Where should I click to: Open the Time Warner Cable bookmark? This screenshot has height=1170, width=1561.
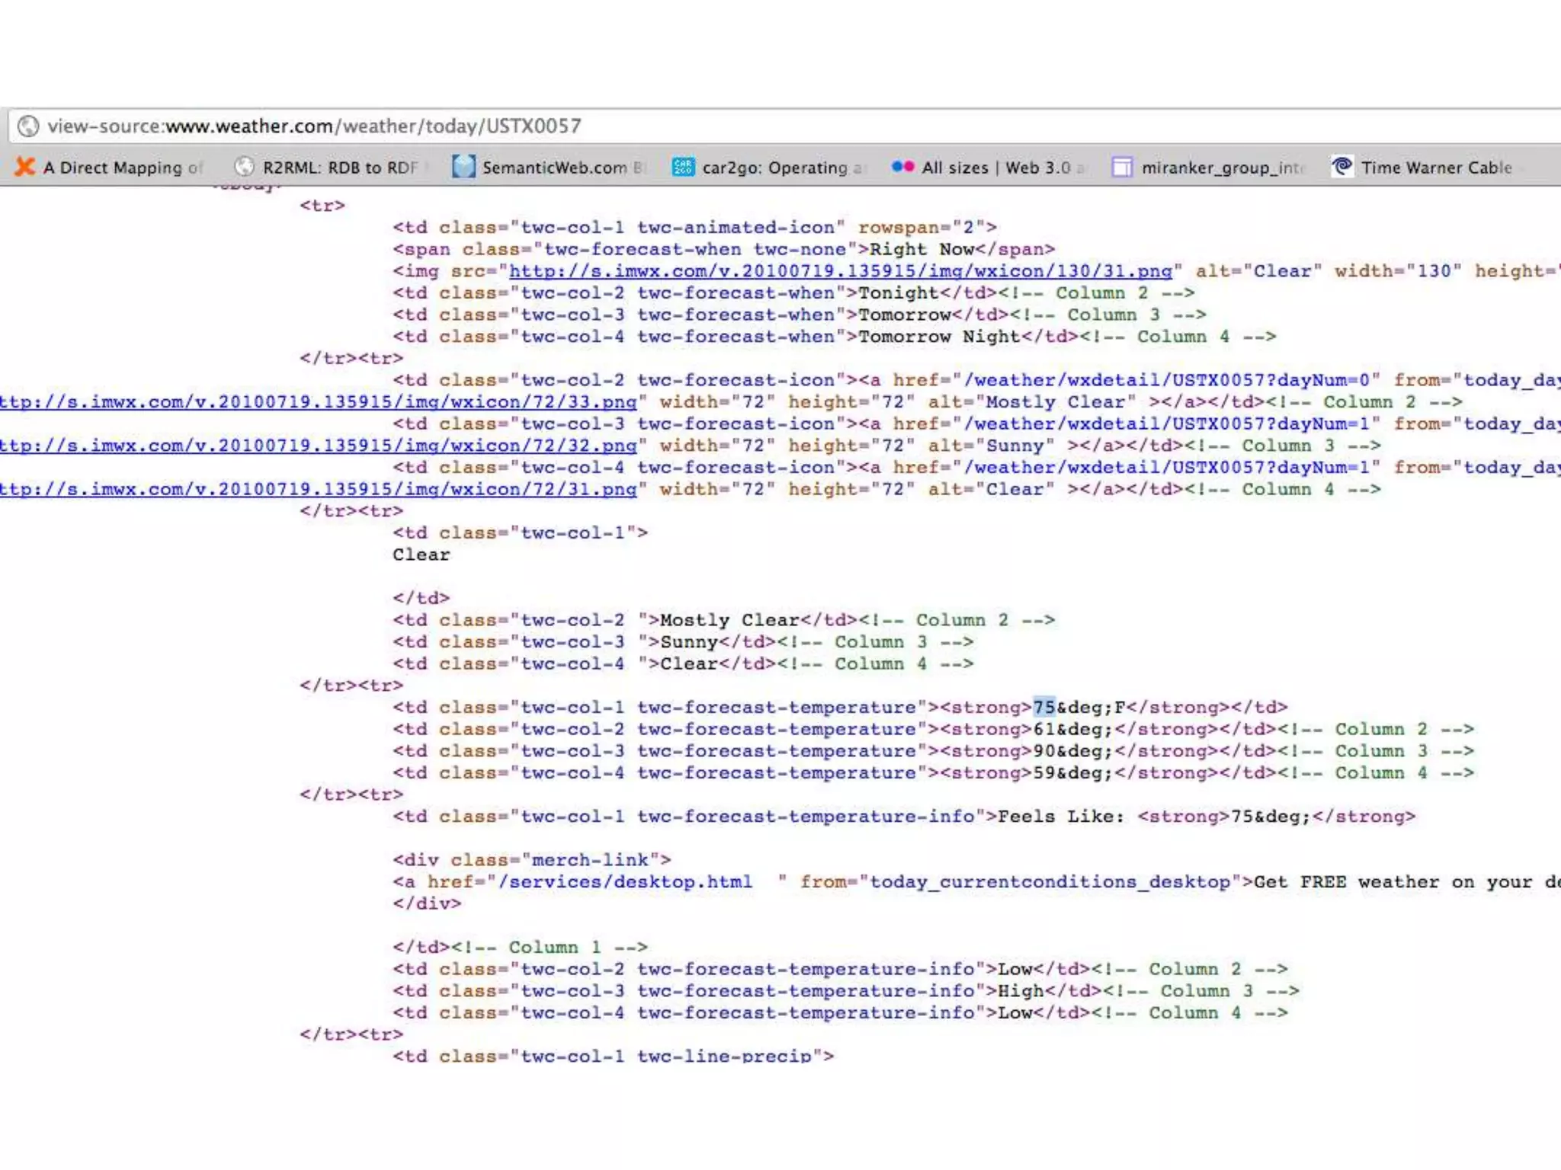pyautogui.click(x=1436, y=168)
